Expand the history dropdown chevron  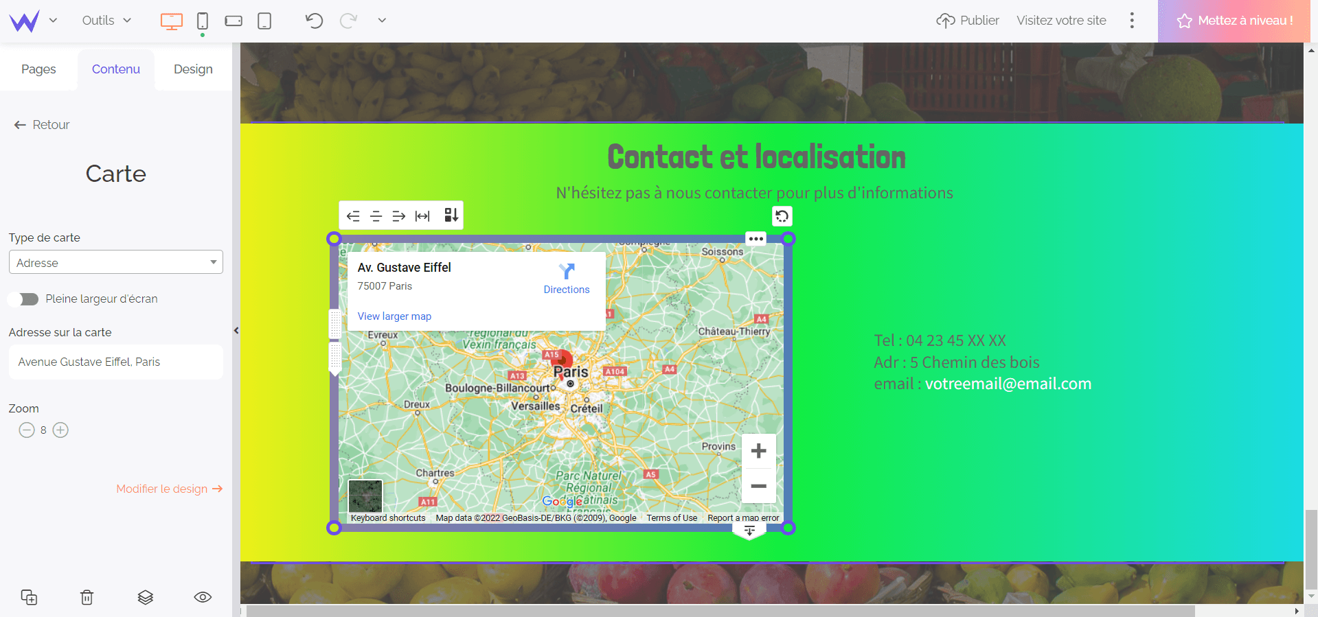[382, 21]
